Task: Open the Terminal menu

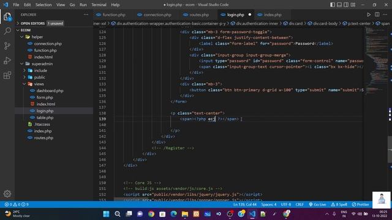Action: tap(99, 5)
